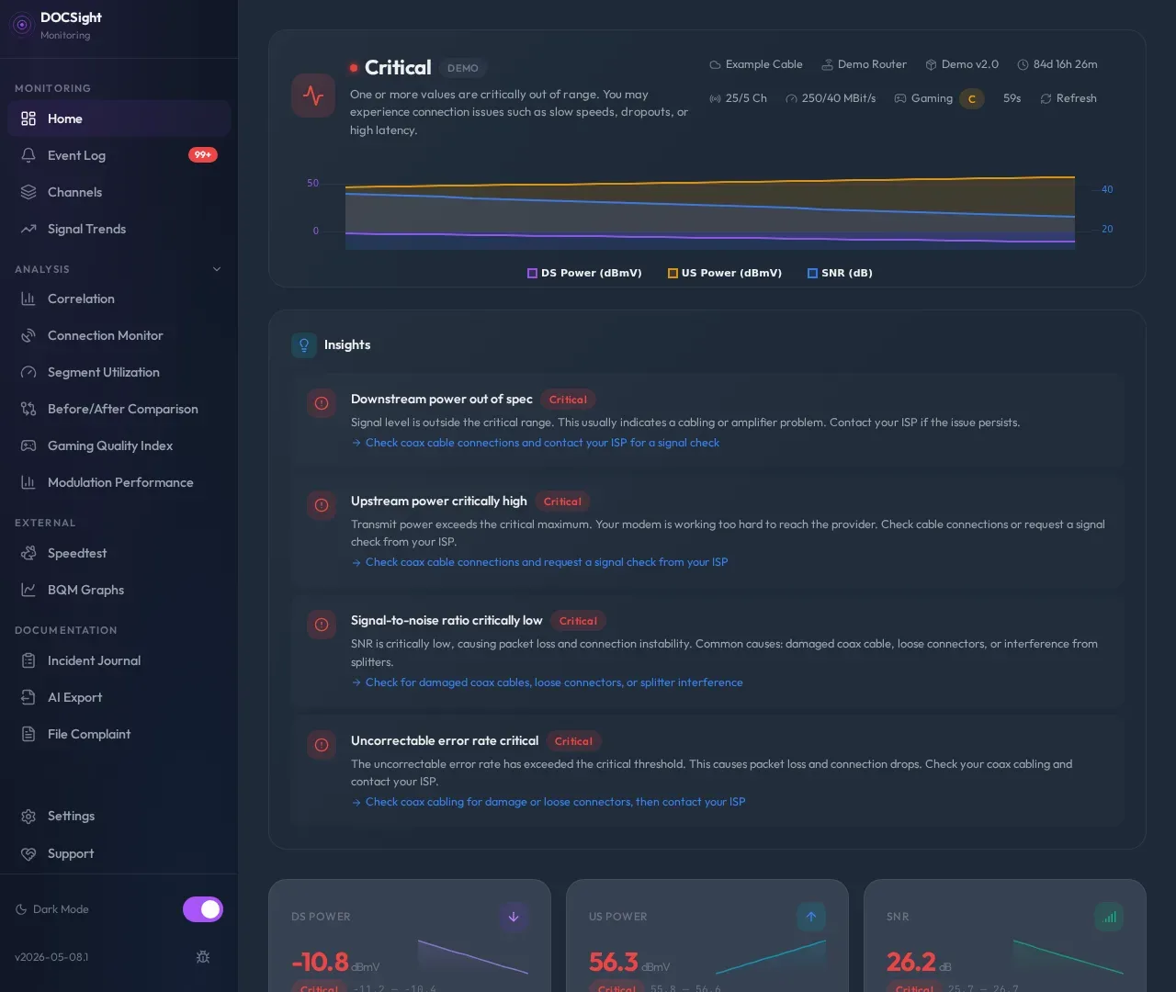The width and height of the screenshot is (1176, 992).
Task: Go to Channels in sidebar
Action: (119, 192)
